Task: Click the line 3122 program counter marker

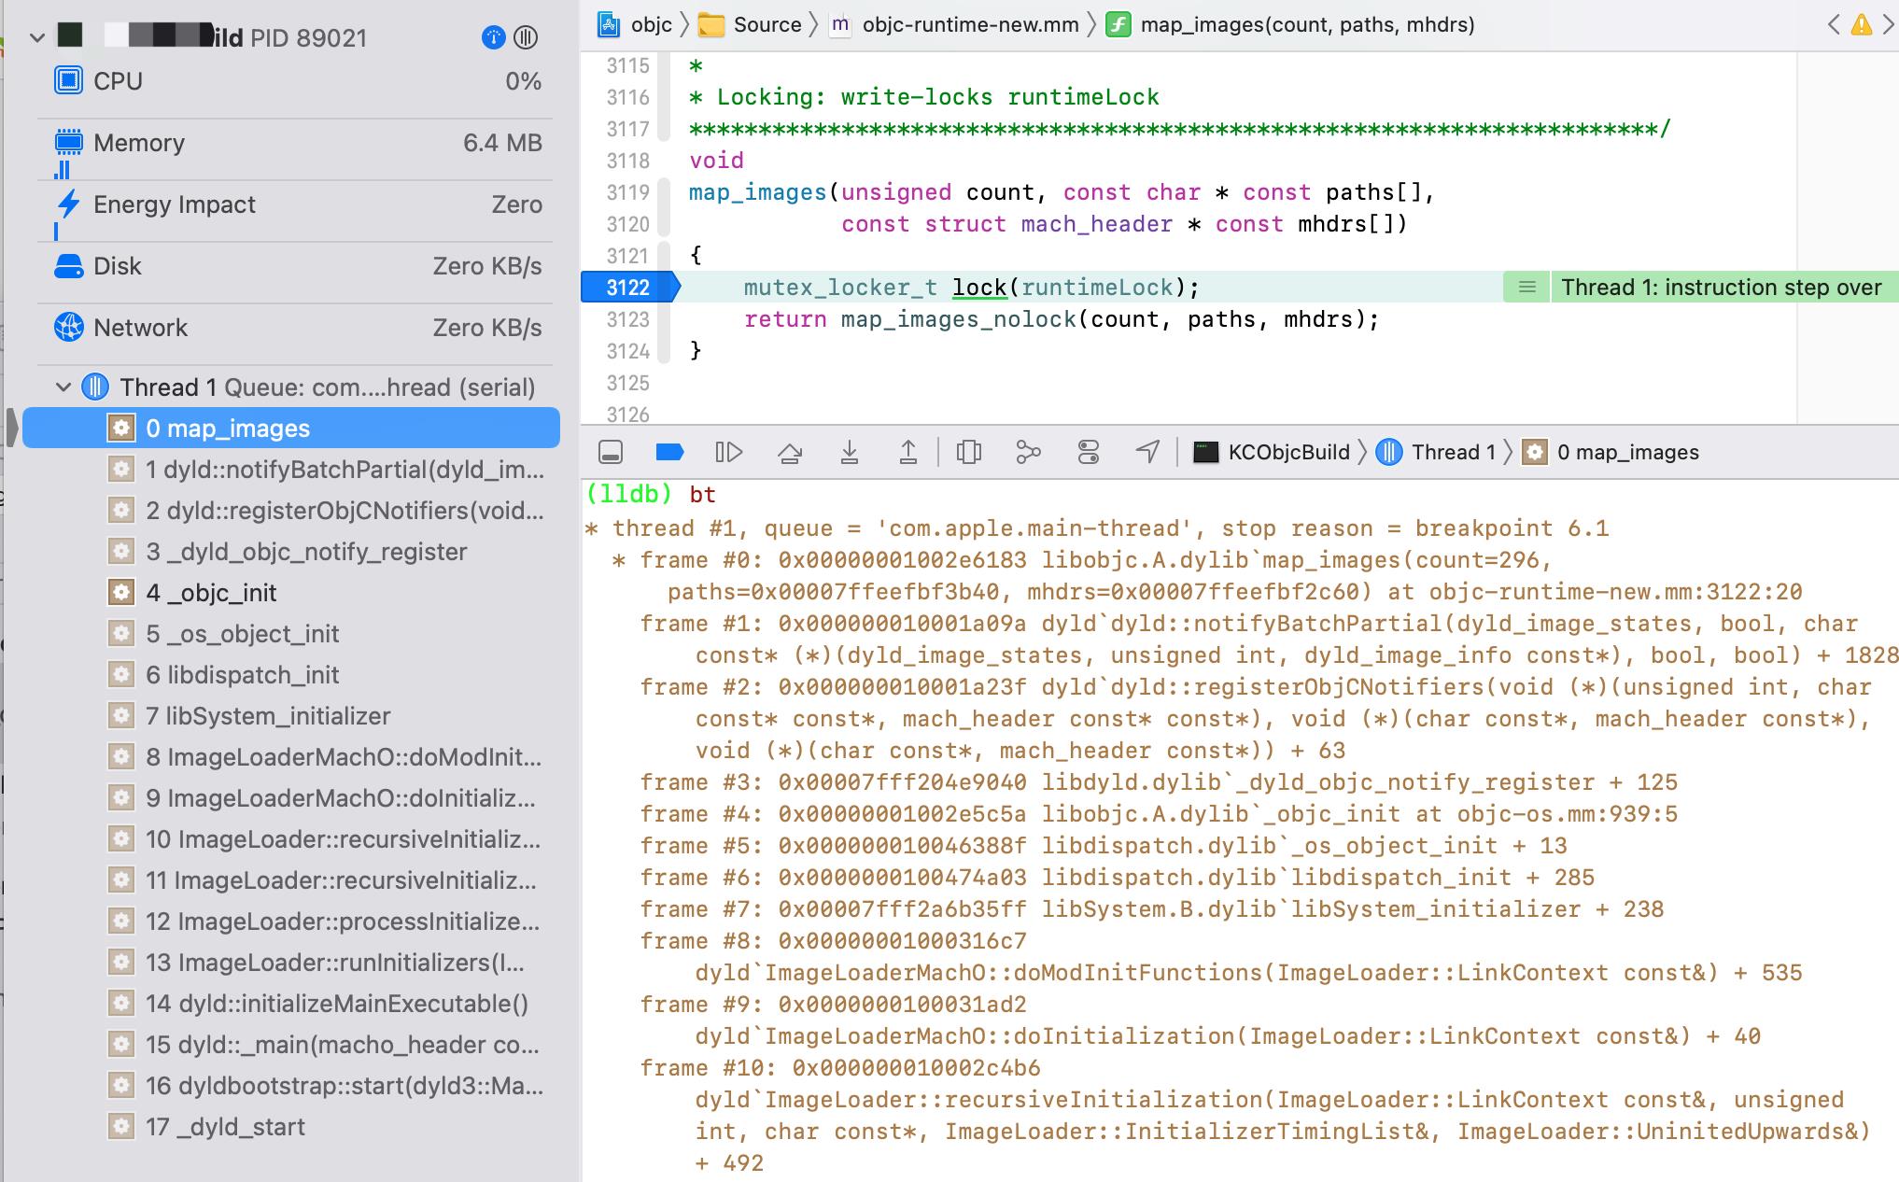Action: 630,288
